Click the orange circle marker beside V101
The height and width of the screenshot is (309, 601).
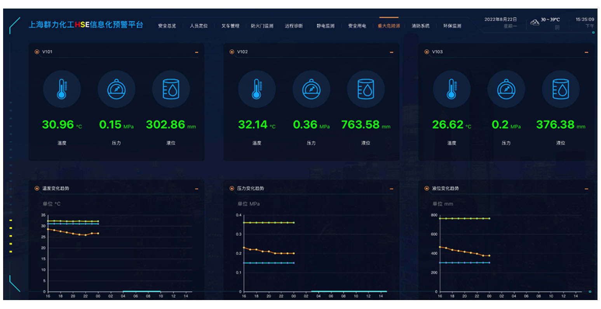click(37, 52)
